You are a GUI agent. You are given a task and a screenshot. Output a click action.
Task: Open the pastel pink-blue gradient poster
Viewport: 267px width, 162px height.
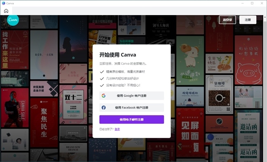pos(44,55)
